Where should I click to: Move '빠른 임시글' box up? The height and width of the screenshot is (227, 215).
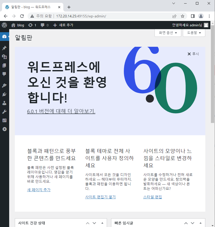click(x=186, y=223)
